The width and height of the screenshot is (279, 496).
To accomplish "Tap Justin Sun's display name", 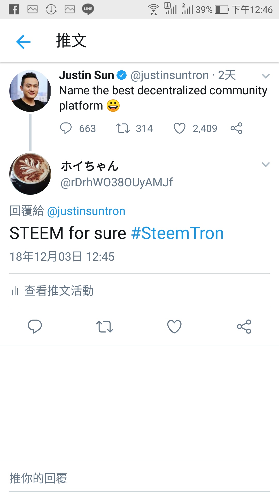I will pos(86,75).
